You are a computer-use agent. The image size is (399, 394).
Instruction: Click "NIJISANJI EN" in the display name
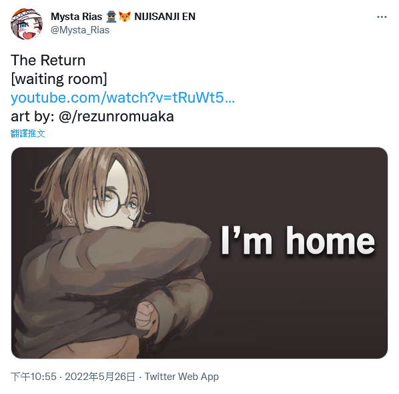click(x=165, y=17)
